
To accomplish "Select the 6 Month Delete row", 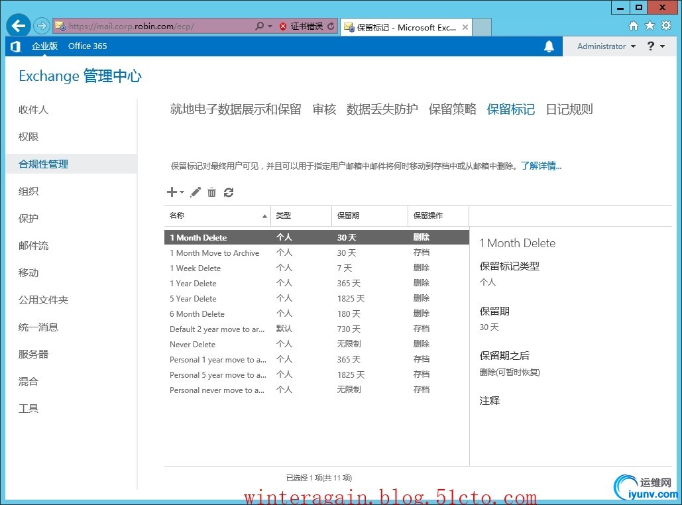I will click(317, 313).
